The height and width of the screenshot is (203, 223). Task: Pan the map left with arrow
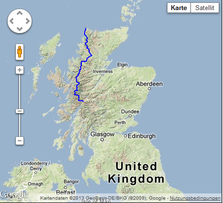click(x=11, y=21)
